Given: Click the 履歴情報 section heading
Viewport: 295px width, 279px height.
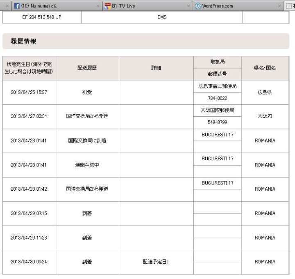Looking at the screenshot, I should [x=24, y=41].
